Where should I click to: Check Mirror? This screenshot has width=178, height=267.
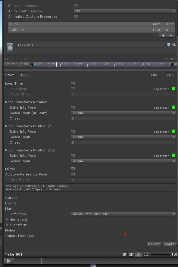click(73, 169)
